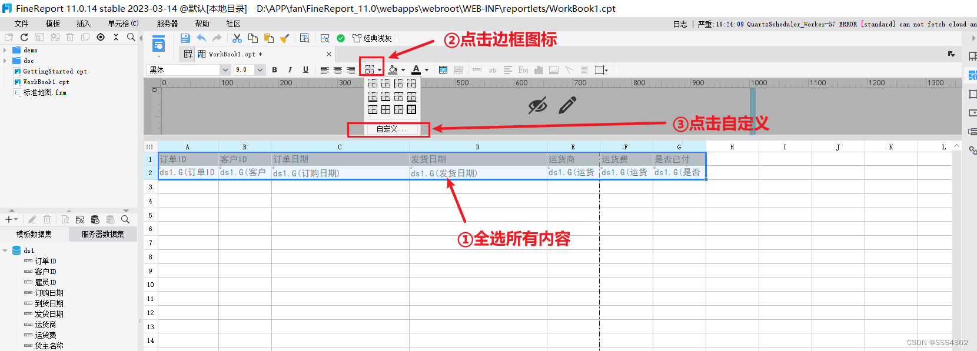Image resolution: width=977 pixels, height=351 pixels.
Task: Open the 文件 menu
Action: [x=22, y=24]
